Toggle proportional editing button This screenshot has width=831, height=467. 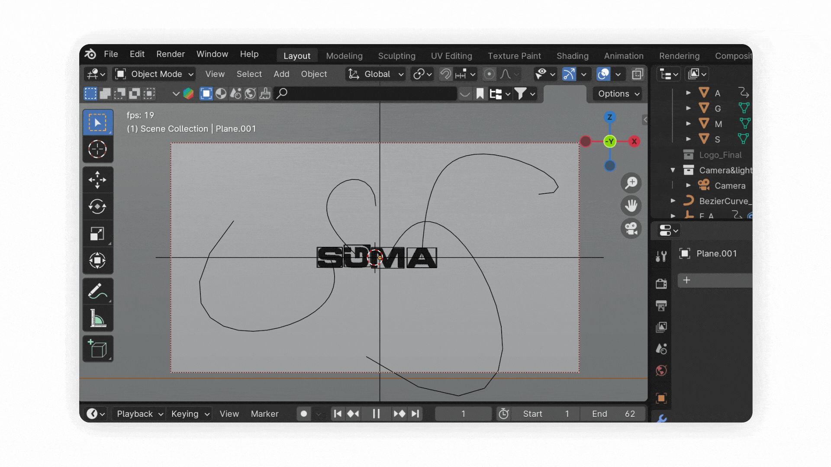click(489, 74)
